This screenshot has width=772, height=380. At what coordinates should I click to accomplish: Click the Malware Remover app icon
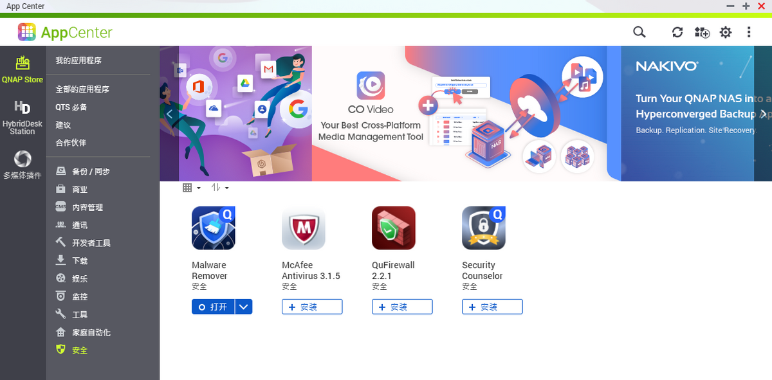[x=214, y=228]
